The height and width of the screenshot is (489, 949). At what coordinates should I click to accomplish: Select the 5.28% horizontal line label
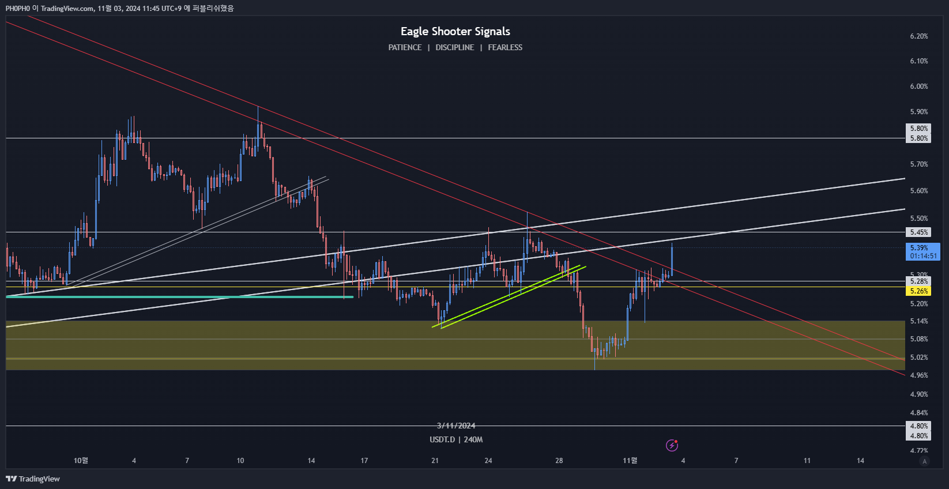pyautogui.click(x=918, y=281)
